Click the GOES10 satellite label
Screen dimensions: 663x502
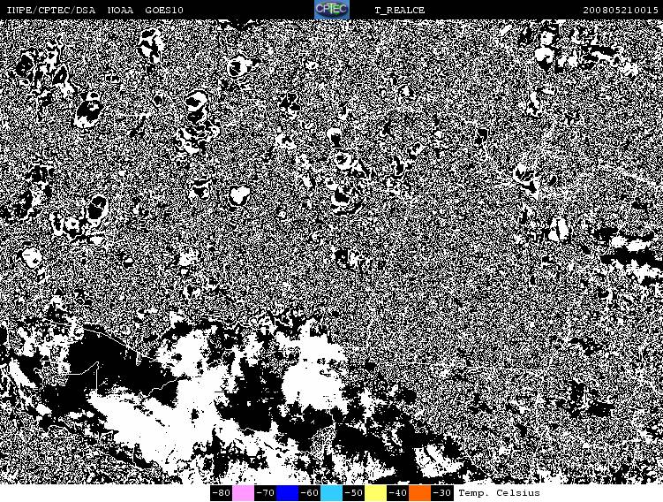point(163,10)
